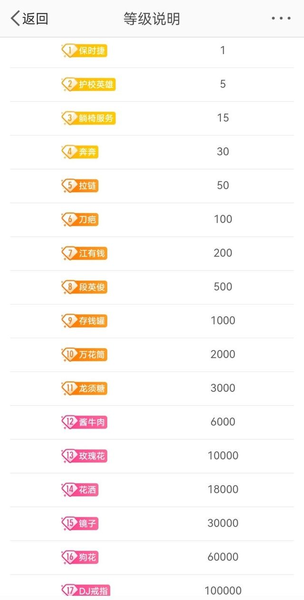Viewport: 304px width, 600px height.
Task: Select the level 9 存钱罐 badge
Action: coord(85,321)
